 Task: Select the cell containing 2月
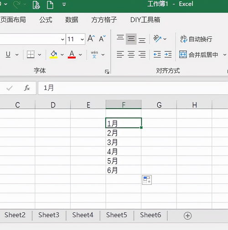tap(124, 132)
